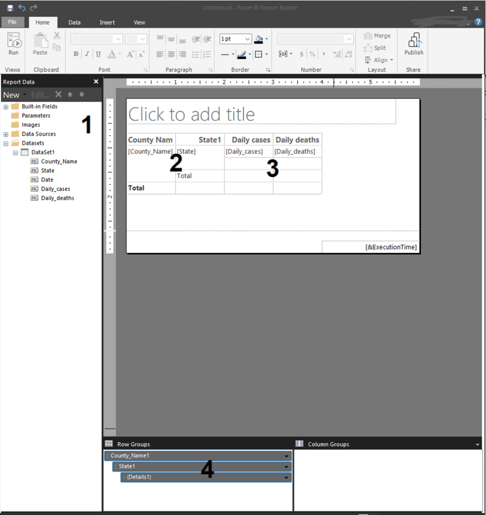Open the County_Name1 row group dropdown
Image resolution: width=486 pixels, height=515 pixels.
[286, 456]
